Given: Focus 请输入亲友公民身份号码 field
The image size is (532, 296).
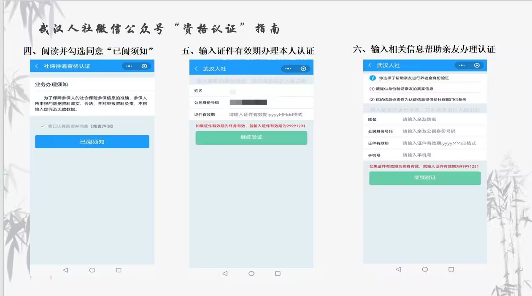Looking at the screenshot, I should [x=425, y=131].
